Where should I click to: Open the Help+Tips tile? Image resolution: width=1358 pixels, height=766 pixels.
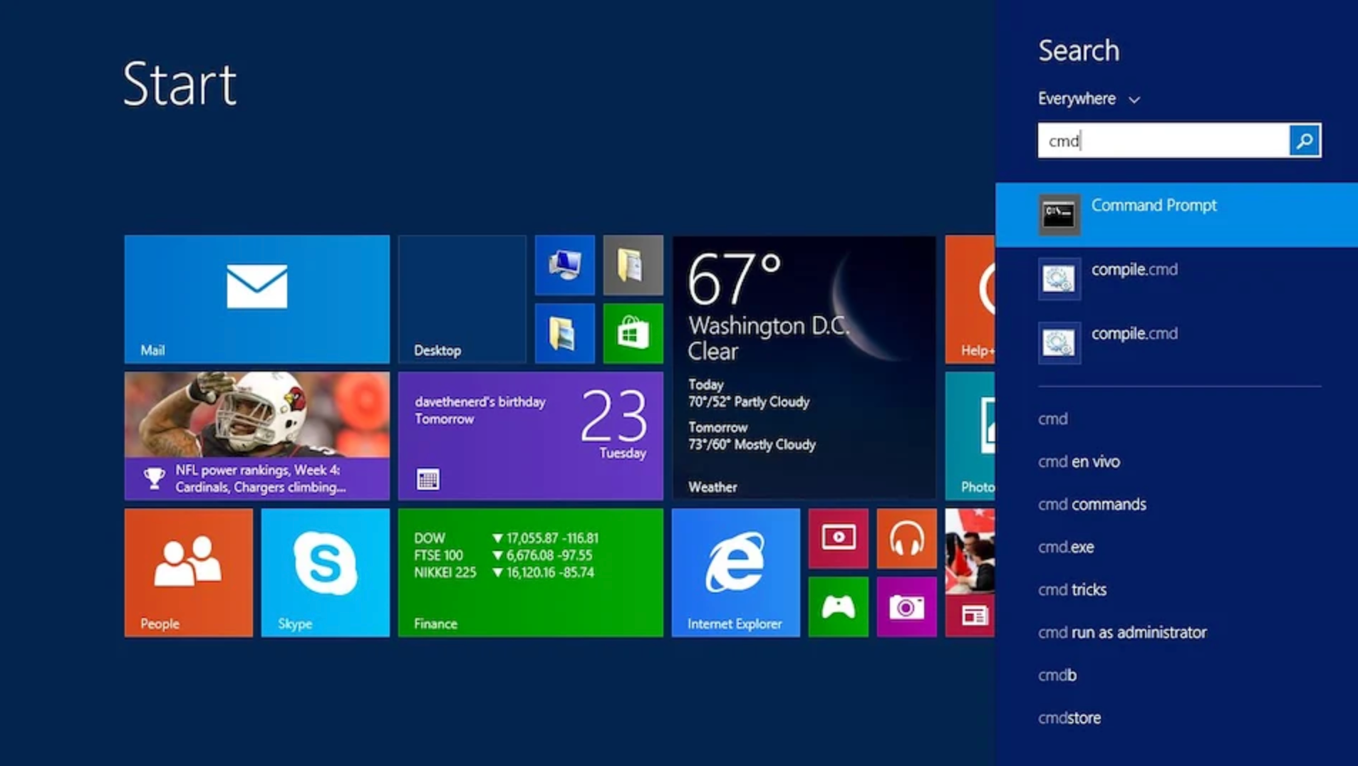tap(970, 299)
